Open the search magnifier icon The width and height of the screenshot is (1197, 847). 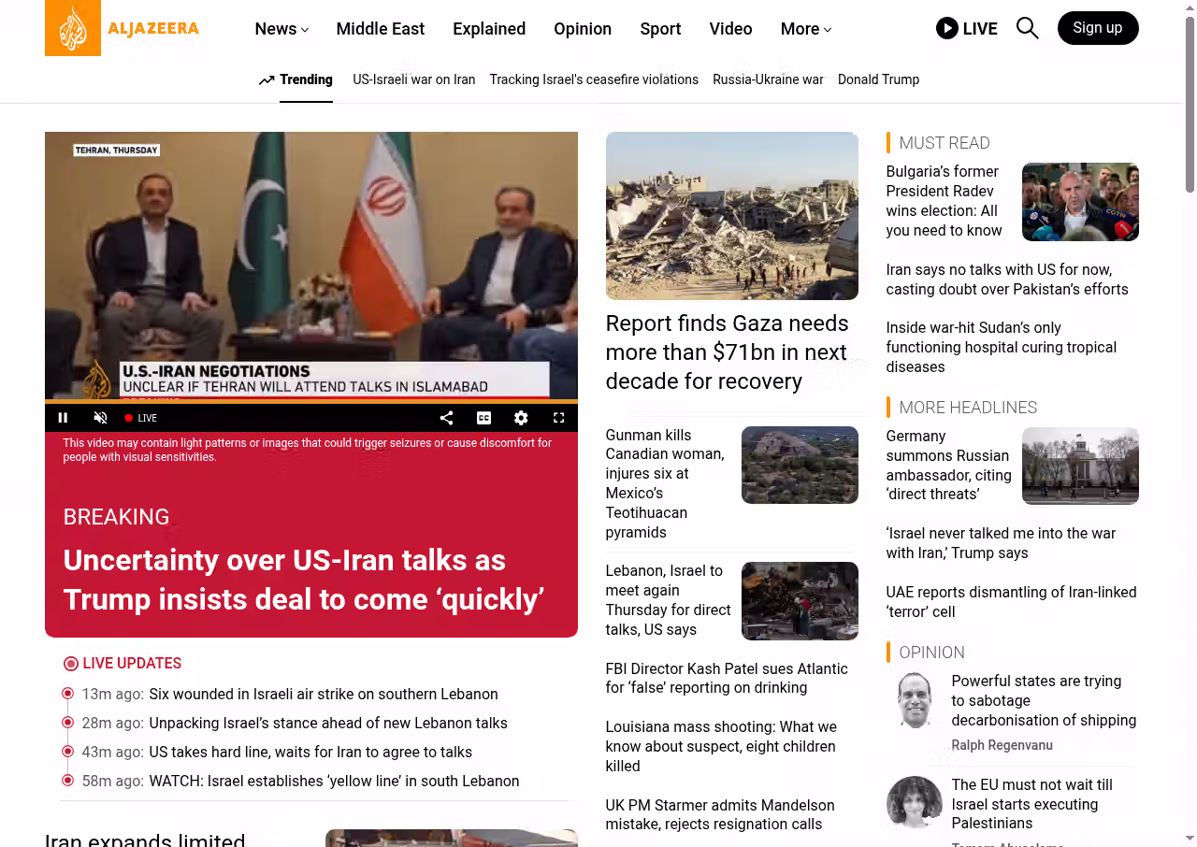click(x=1027, y=28)
